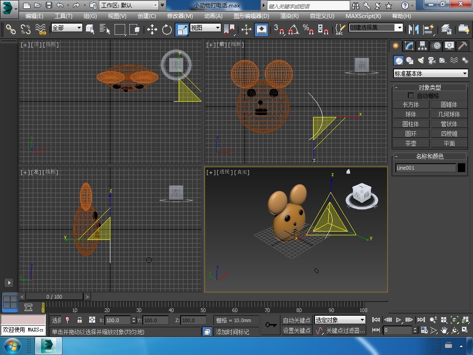Choose Rectangular Selection Region tool
Screen dimensions: 473x355
pyautogui.click(x=120, y=29)
